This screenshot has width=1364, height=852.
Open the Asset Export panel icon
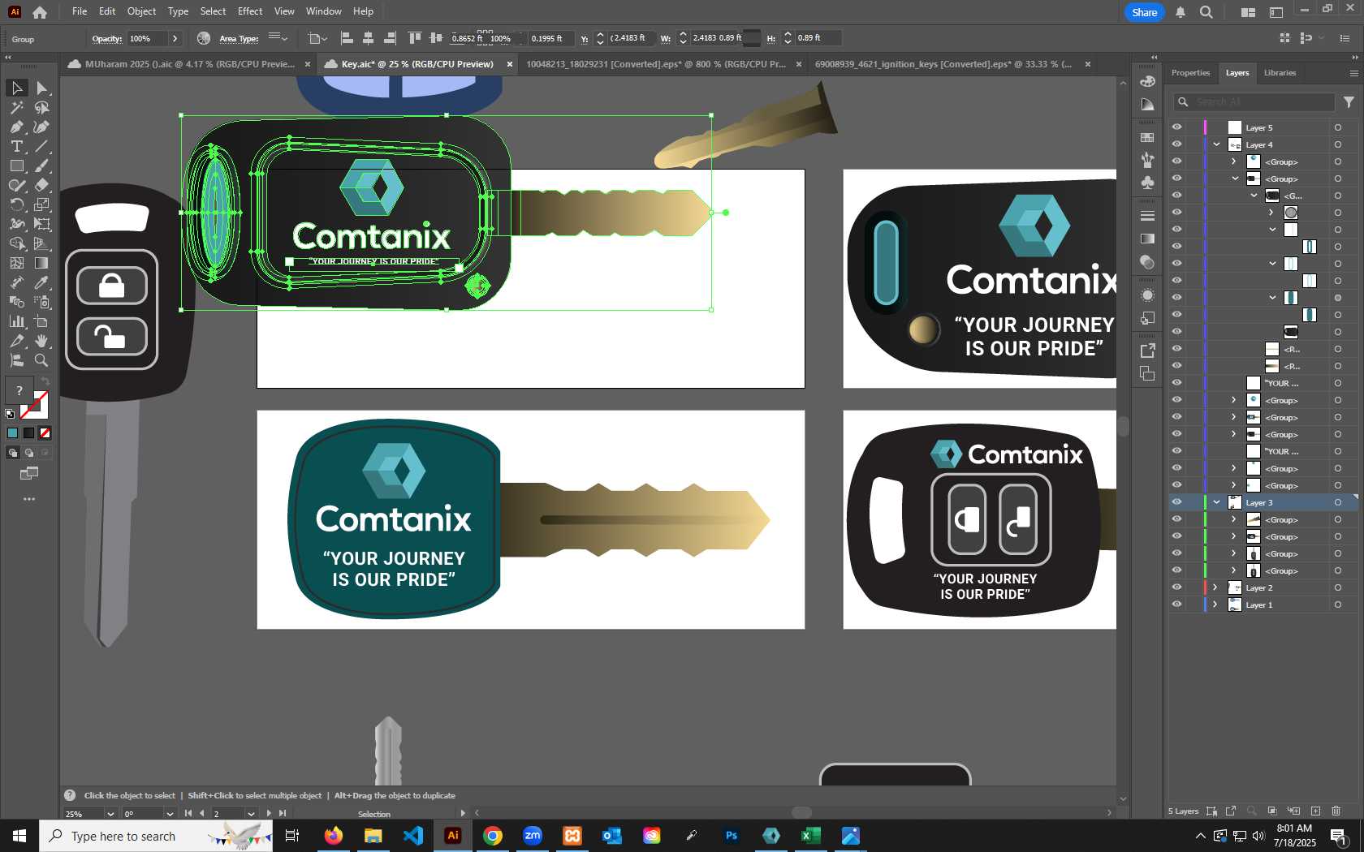1147,351
